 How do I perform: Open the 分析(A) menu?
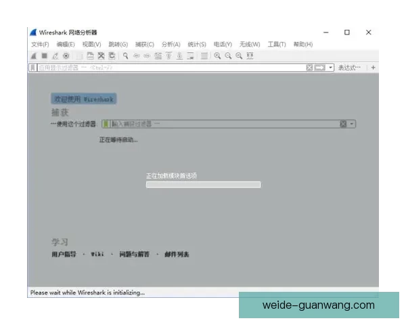point(171,45)
